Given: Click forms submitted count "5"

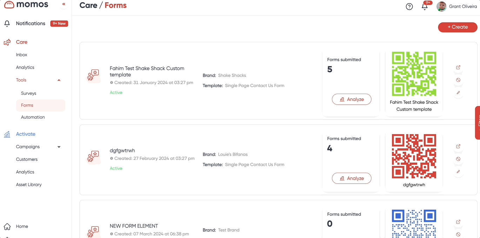Looking at the screenshot, I should coord(330,70).
